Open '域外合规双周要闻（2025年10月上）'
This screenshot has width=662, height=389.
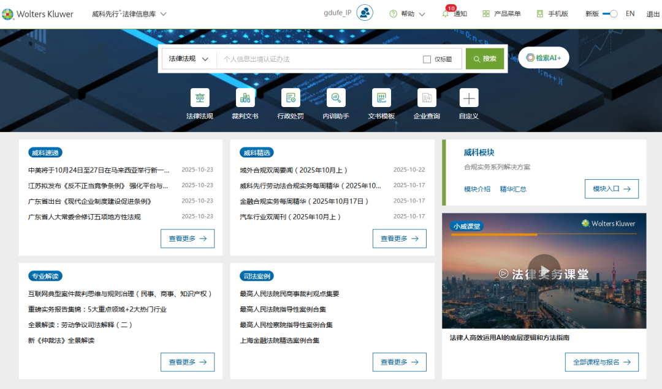294,170
